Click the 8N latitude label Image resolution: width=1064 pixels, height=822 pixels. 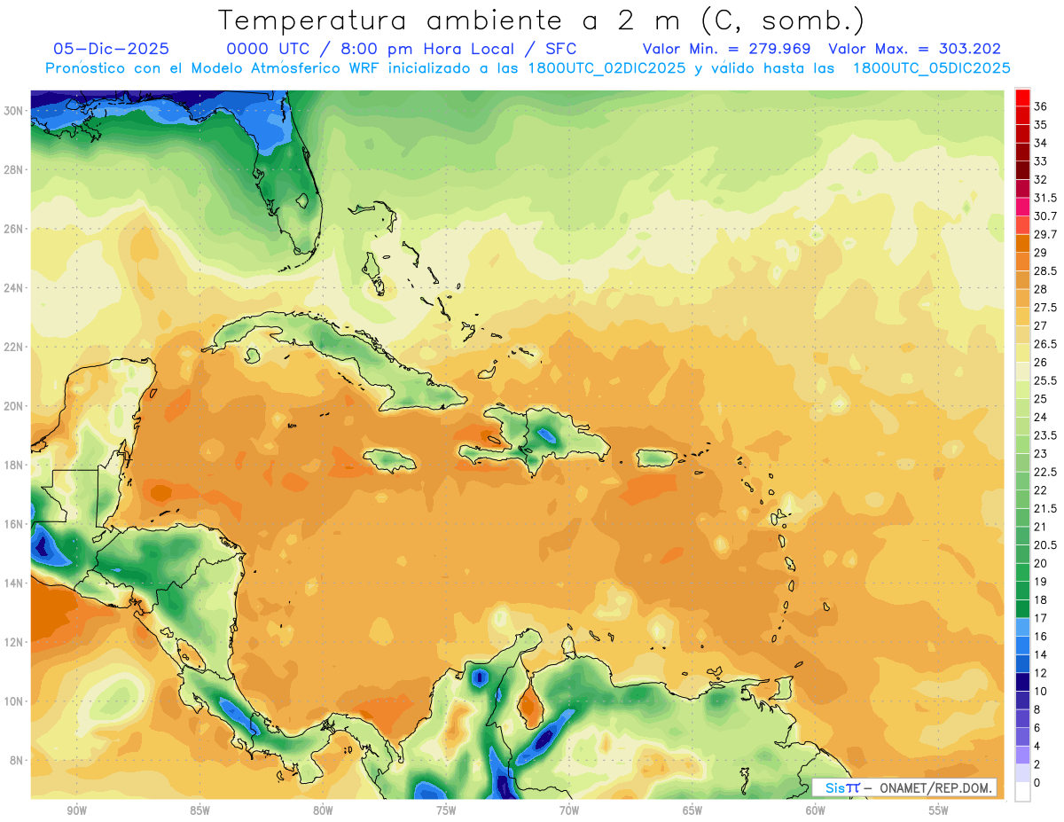pyautogui.click(x=16, y=760)
